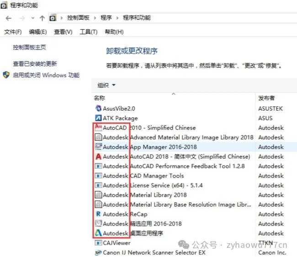297x257 pixels.
Task: Open the 查看(V) menu
Action: pos(63,32)
